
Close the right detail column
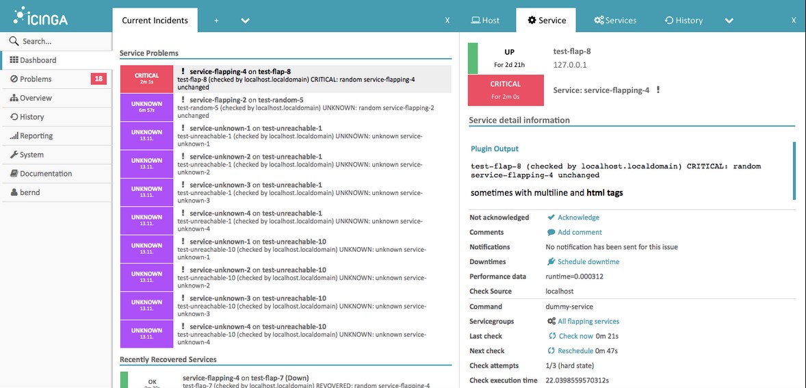794,21
